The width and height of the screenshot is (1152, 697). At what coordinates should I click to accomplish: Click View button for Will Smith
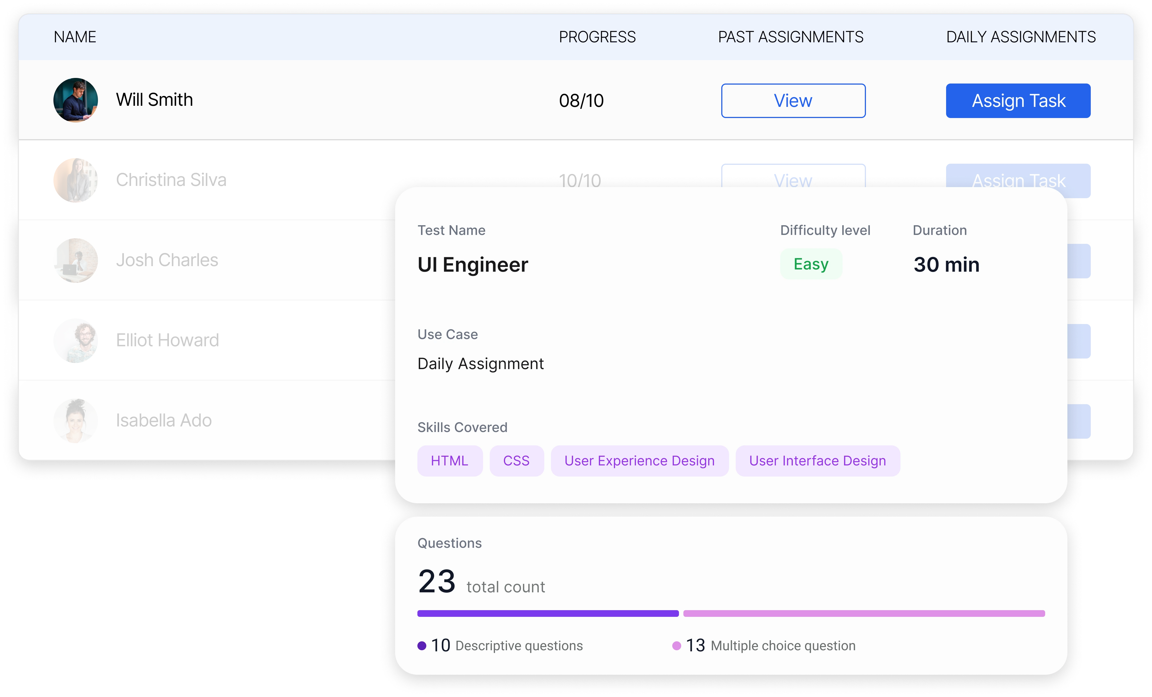[793, 100]
